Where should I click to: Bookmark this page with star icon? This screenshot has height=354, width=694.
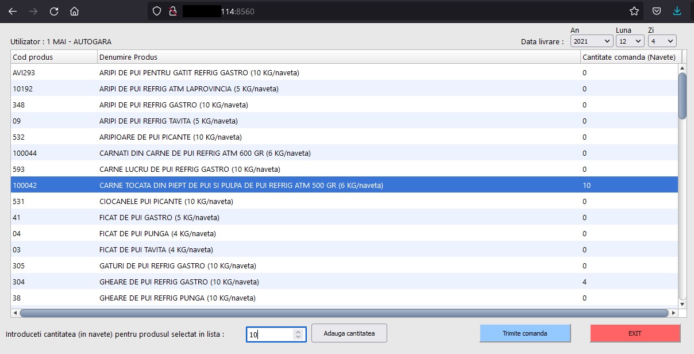(x=634, y=11)
